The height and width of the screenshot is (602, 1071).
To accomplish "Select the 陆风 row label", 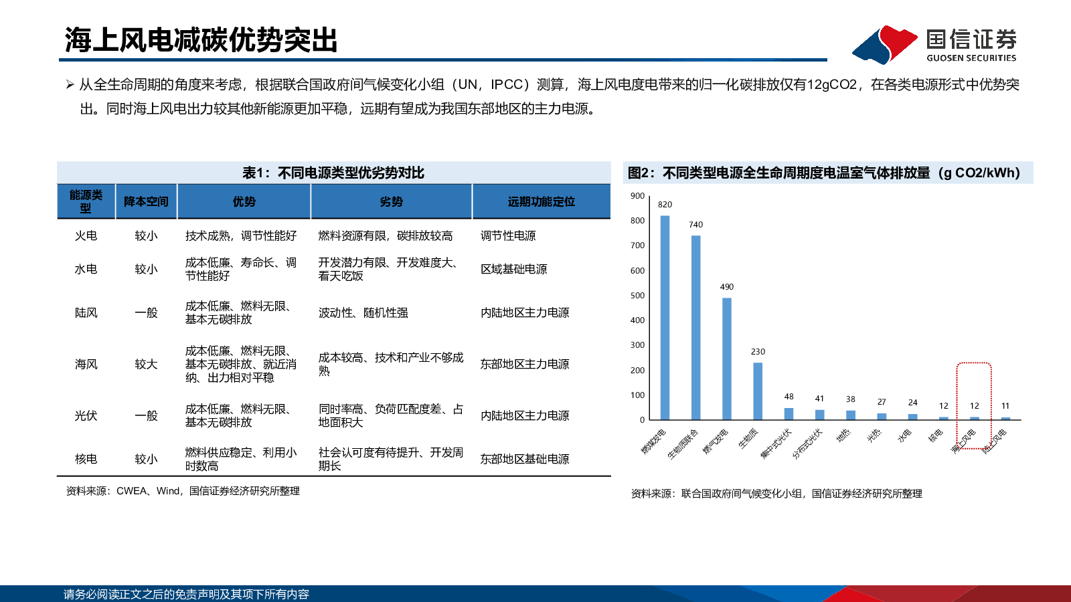I will tap(86, 312).
